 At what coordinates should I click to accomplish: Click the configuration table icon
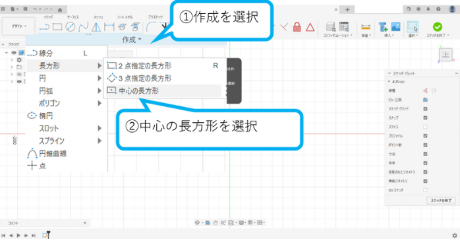[x=344, y=27]
